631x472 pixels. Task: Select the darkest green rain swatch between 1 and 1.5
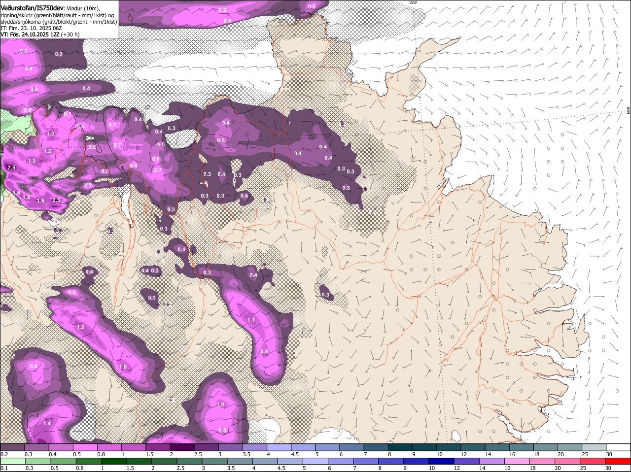point(114,461)
